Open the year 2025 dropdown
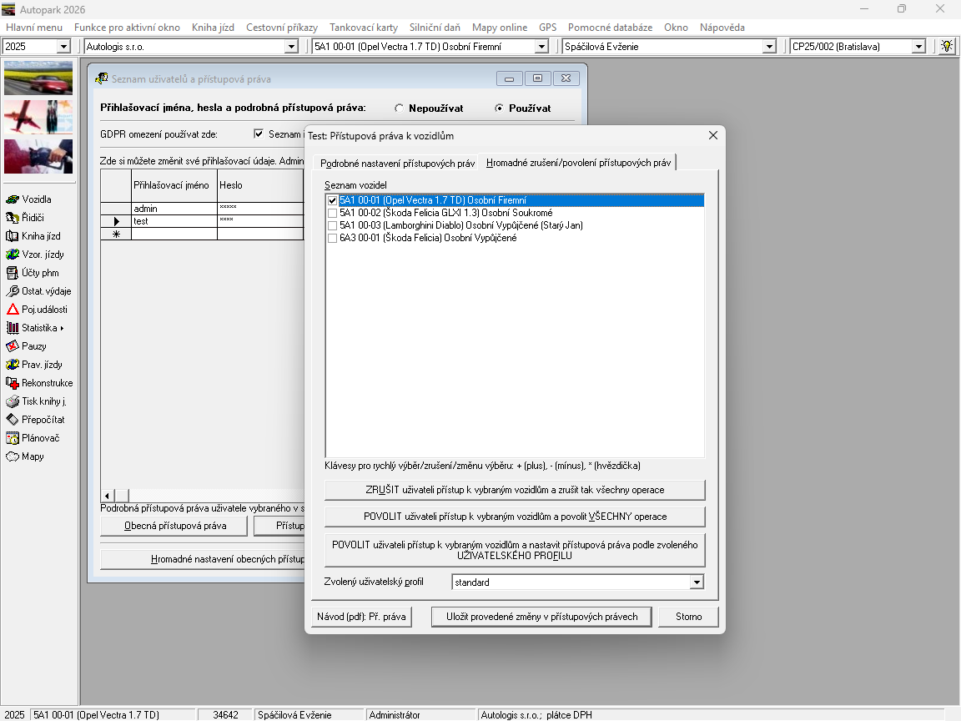The height and width of the screenshot is (721, 961). (63, 47)
